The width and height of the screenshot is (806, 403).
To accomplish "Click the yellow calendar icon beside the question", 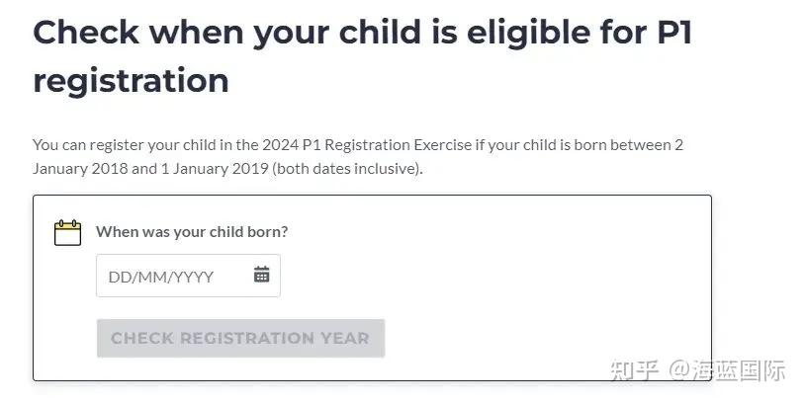I will [x=67, y=232].
